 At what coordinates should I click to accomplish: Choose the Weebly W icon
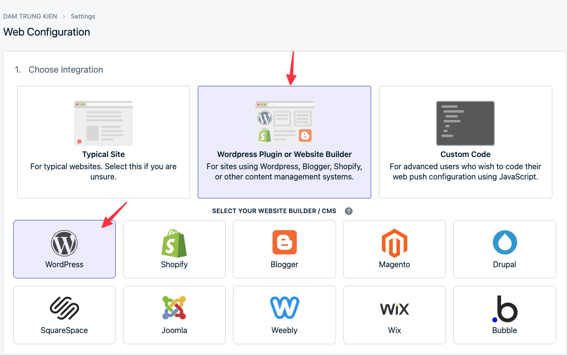[285, 308]
